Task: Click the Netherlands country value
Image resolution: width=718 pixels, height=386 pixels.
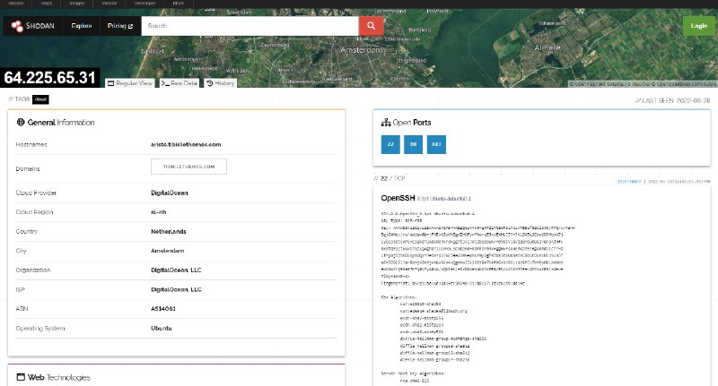Action: [x=169, y=232]
